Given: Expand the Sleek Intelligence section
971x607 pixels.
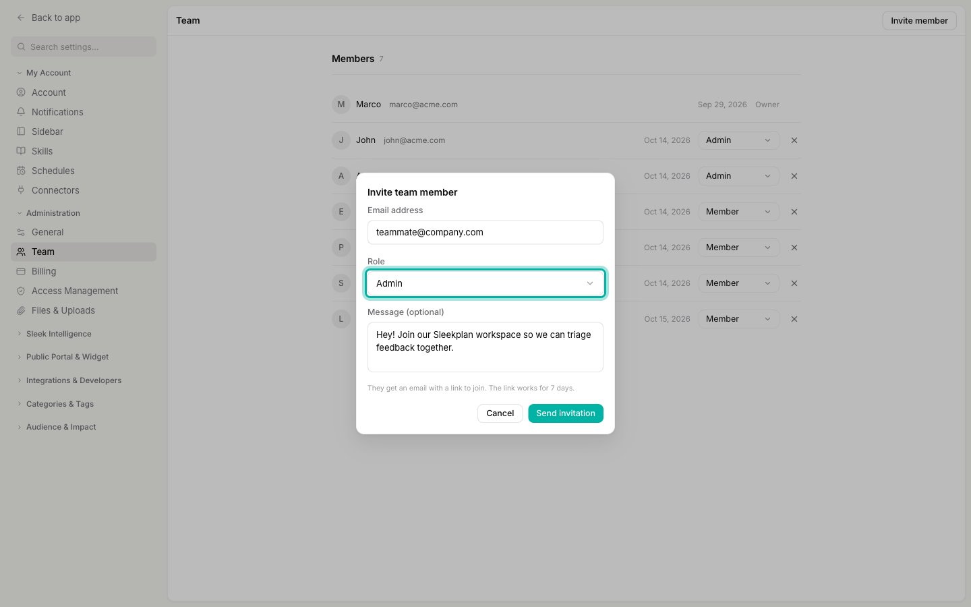Looking at the screenshot, I should click(x=54, y=334).
